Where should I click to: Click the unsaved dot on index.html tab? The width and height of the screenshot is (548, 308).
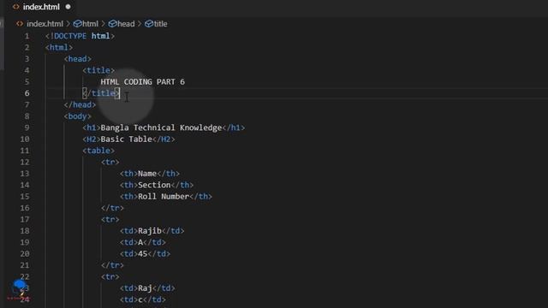tap(68, 7)
